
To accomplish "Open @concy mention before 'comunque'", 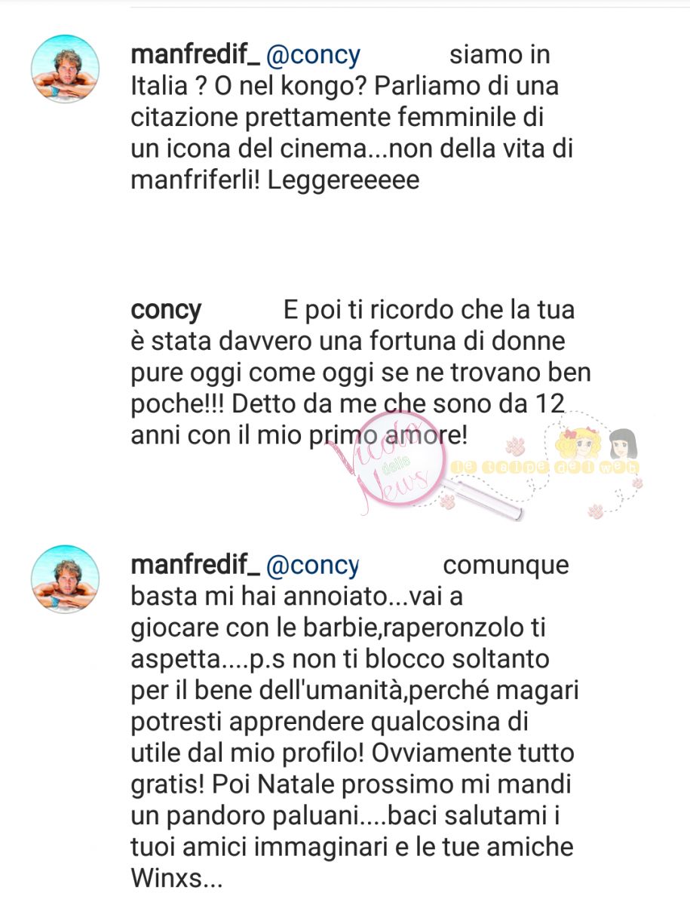I will click(x=314, y=566).
